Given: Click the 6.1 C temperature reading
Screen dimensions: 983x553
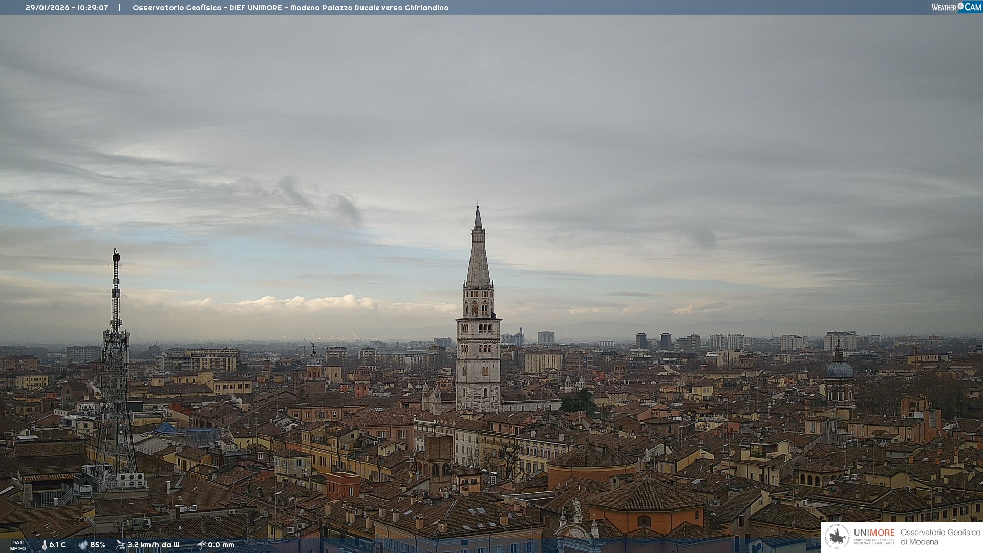Looking at the screenshot, I should point(57,545).
